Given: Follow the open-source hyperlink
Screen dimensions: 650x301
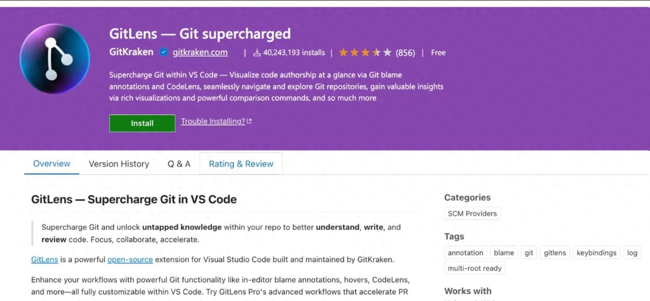Looking at the screenshot, I should [x=130, y=259].
